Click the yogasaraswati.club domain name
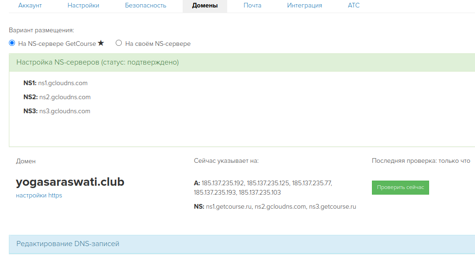475x262 pixels. click(70, 182)
